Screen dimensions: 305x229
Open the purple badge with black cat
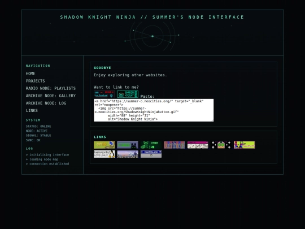128,145
